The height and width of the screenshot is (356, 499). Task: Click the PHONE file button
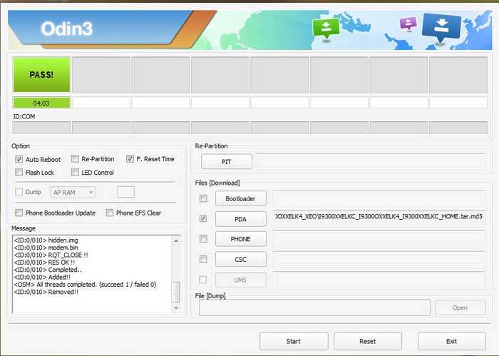pyautogui.click(x=241, y=239)
